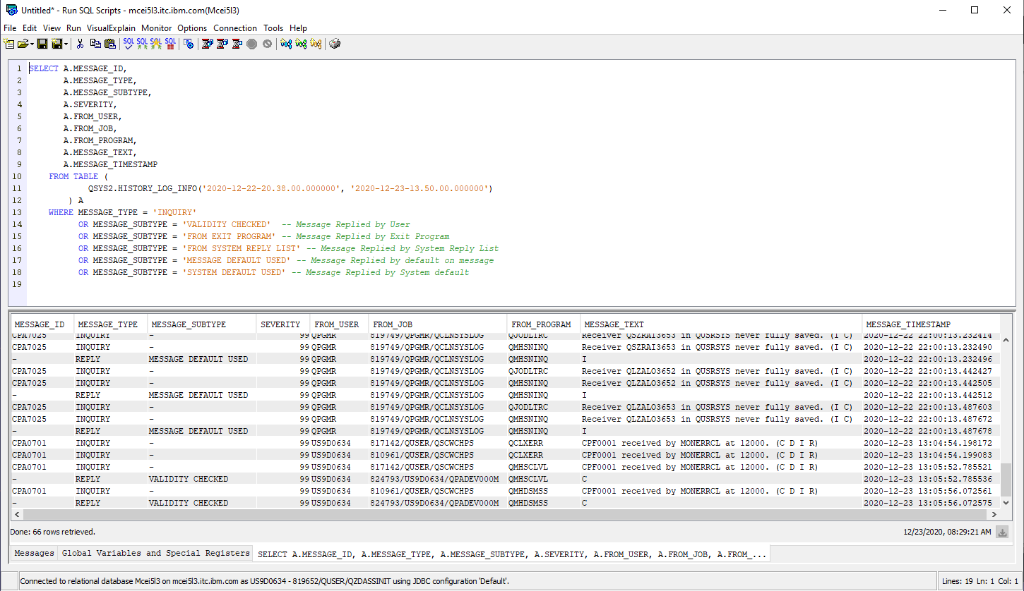
Task: Click the FROM_USER column header
Action: point(339,324)
